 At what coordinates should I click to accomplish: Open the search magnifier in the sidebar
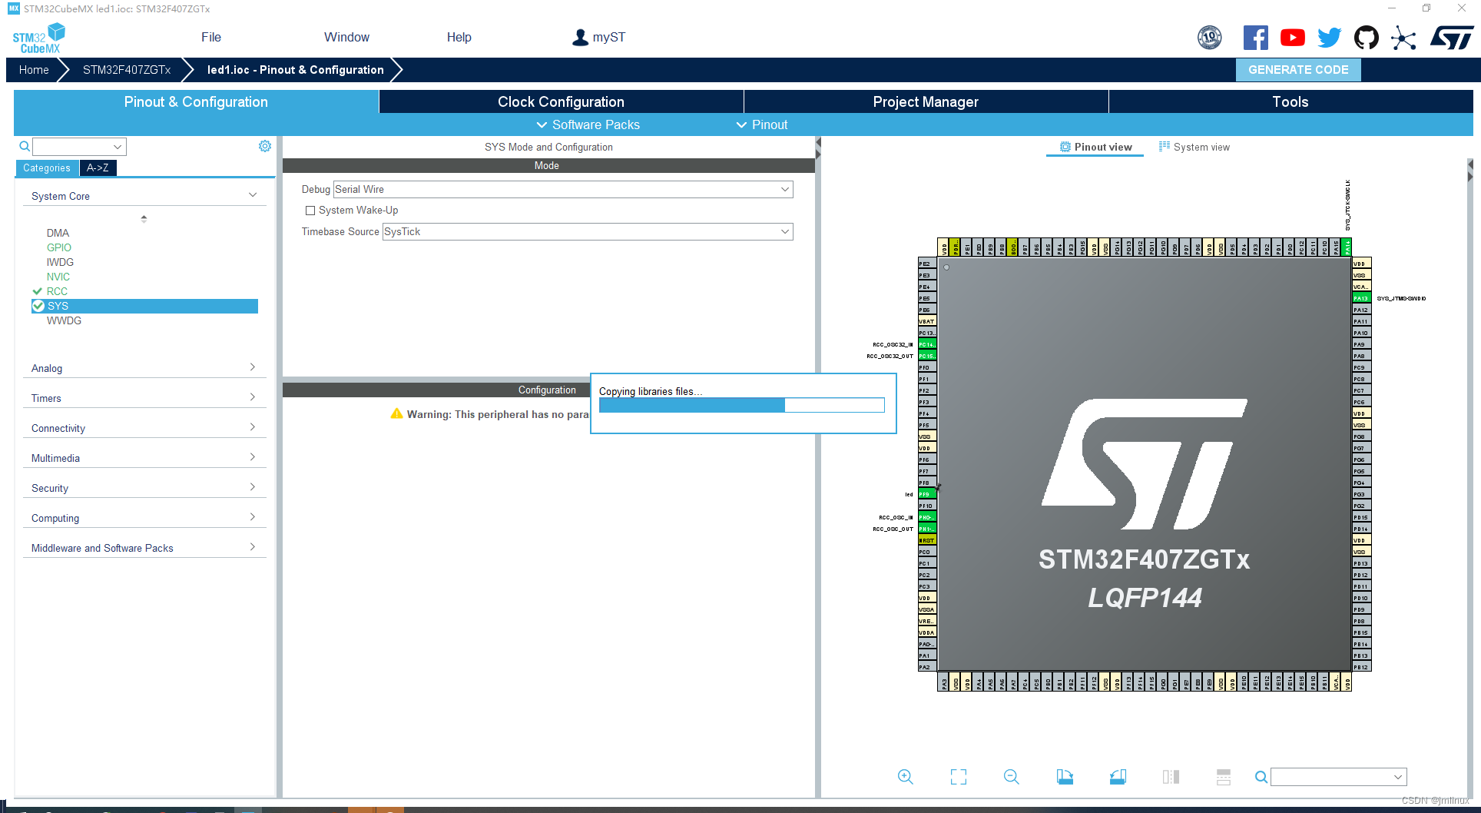click(24, 146)
